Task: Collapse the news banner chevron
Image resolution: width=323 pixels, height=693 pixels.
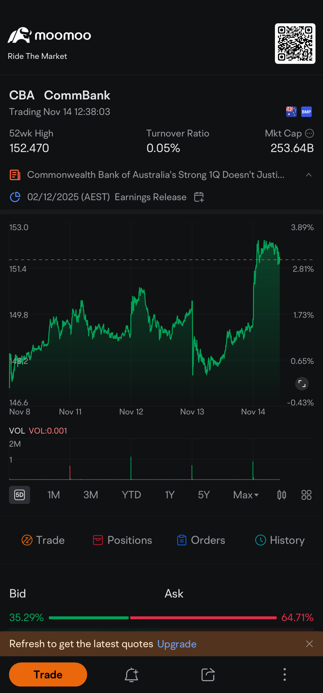Action: [309, 175]
